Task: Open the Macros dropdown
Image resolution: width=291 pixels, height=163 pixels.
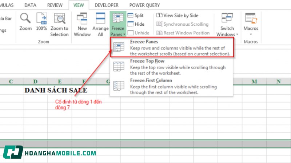Action: coord(251,24)
